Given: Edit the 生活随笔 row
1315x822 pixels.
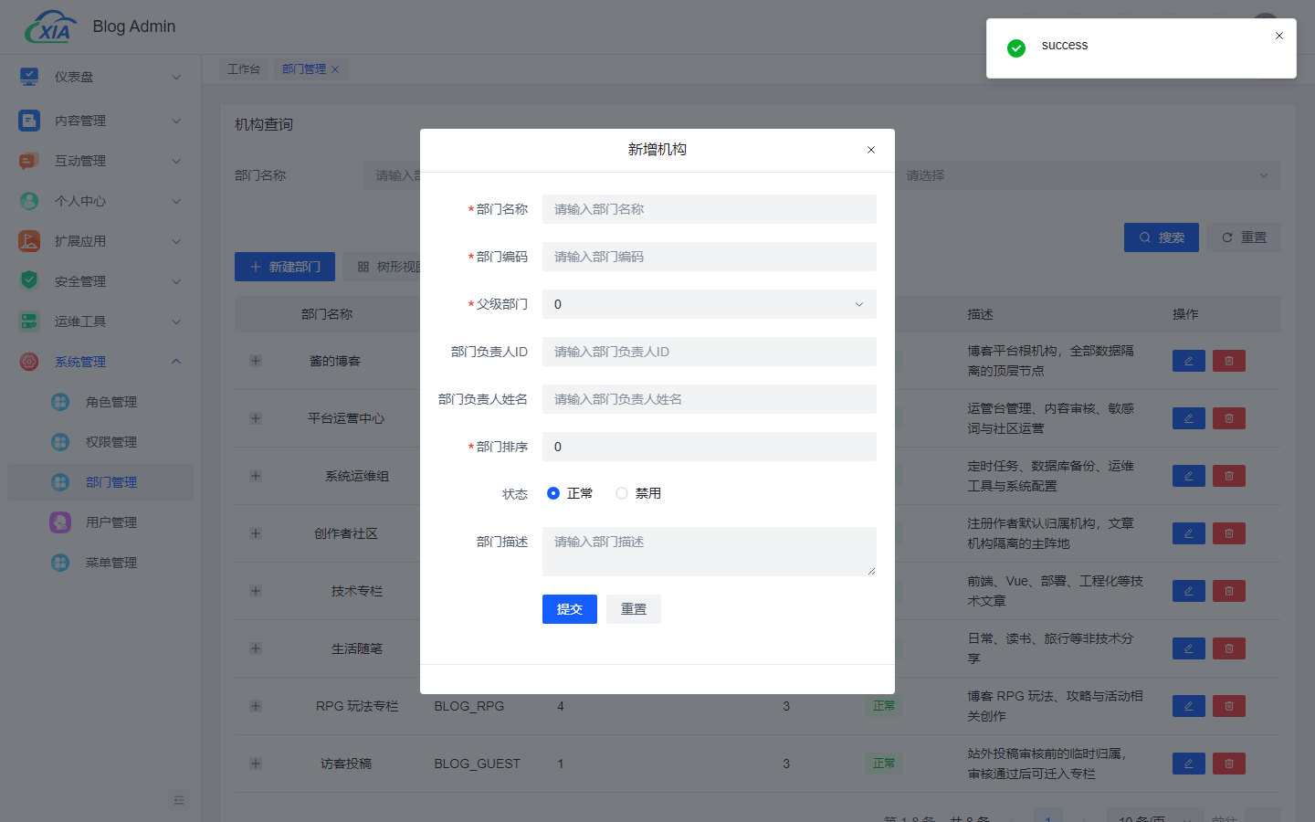Looking at the screenshot, I should point(1189,648).
